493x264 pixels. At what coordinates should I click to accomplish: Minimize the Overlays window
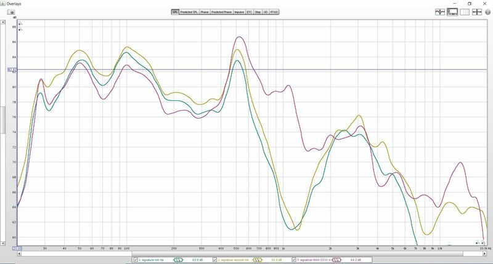click(x=455, y=4)
